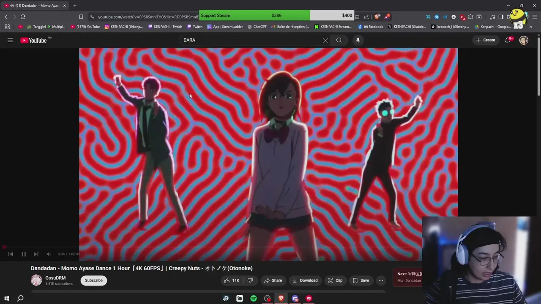
Task: Download the video
Action: [x=305, y=280]
